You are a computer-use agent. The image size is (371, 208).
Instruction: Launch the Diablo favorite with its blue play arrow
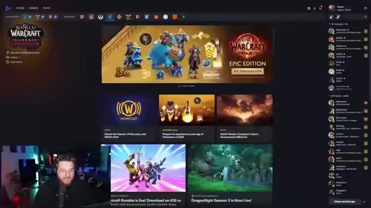tap(56, 17)
